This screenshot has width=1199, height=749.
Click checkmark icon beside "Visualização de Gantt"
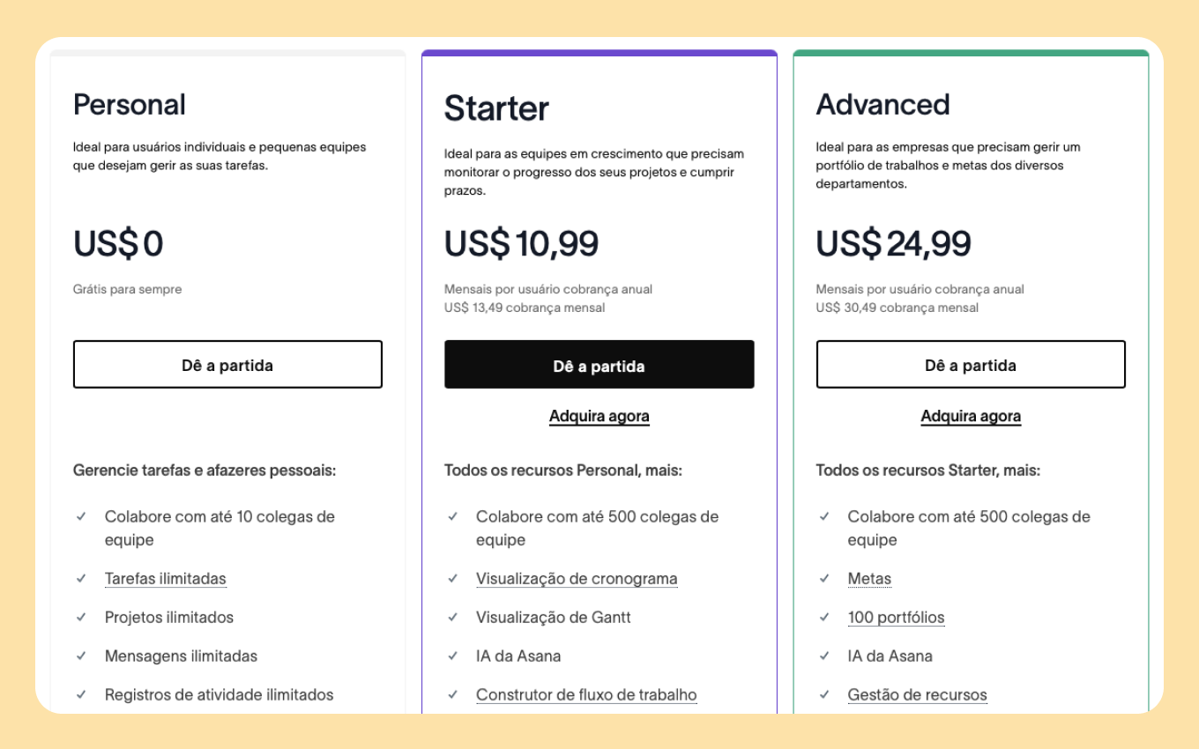[x=452, y=618]
